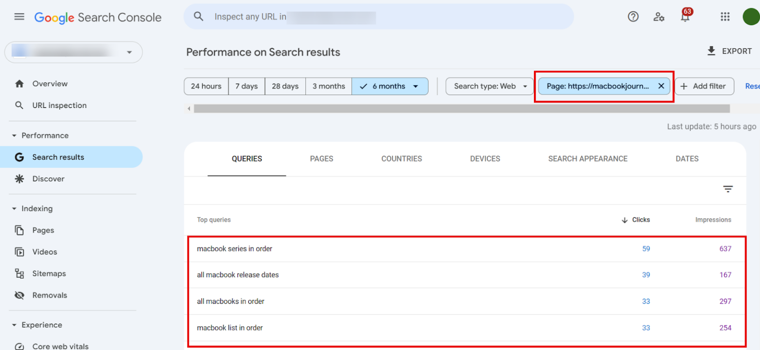The height and width of the screenshot is (350, 760).
Task: Open the Search type: Web dropdown
Action: pyautogui.click(x=489, y=86)
